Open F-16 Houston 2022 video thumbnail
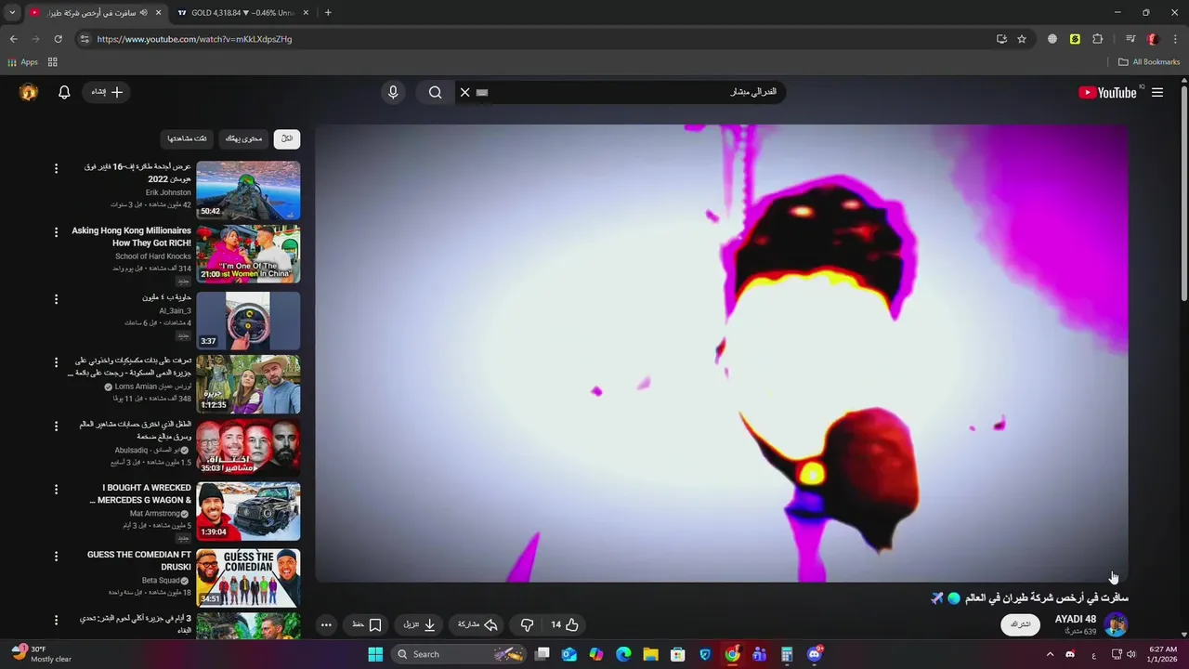The image size is (1189, 669). (248, 190)
